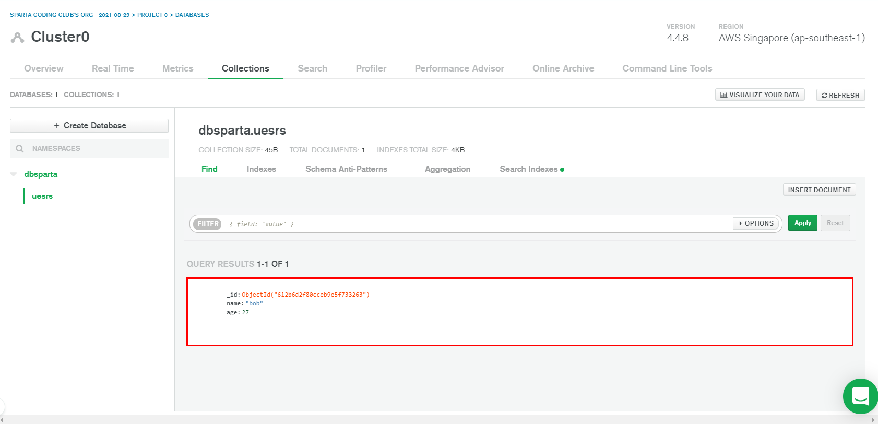Expand the filter OPTIONS panel
The height and width of the screenshot is (424, 878).
click(x=756, y=223)
